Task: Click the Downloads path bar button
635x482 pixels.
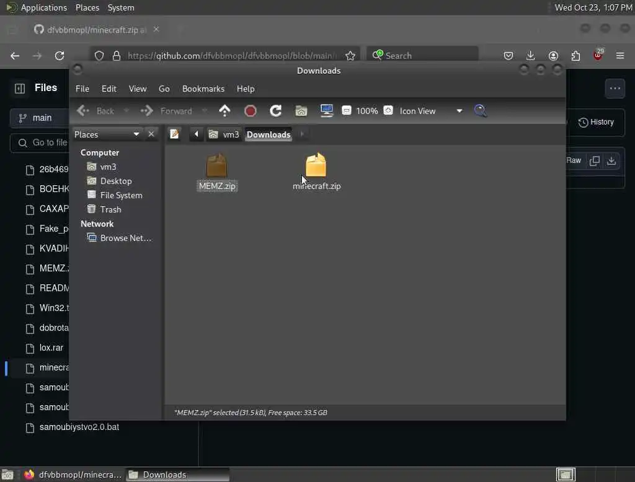Action: pos(269,134)
